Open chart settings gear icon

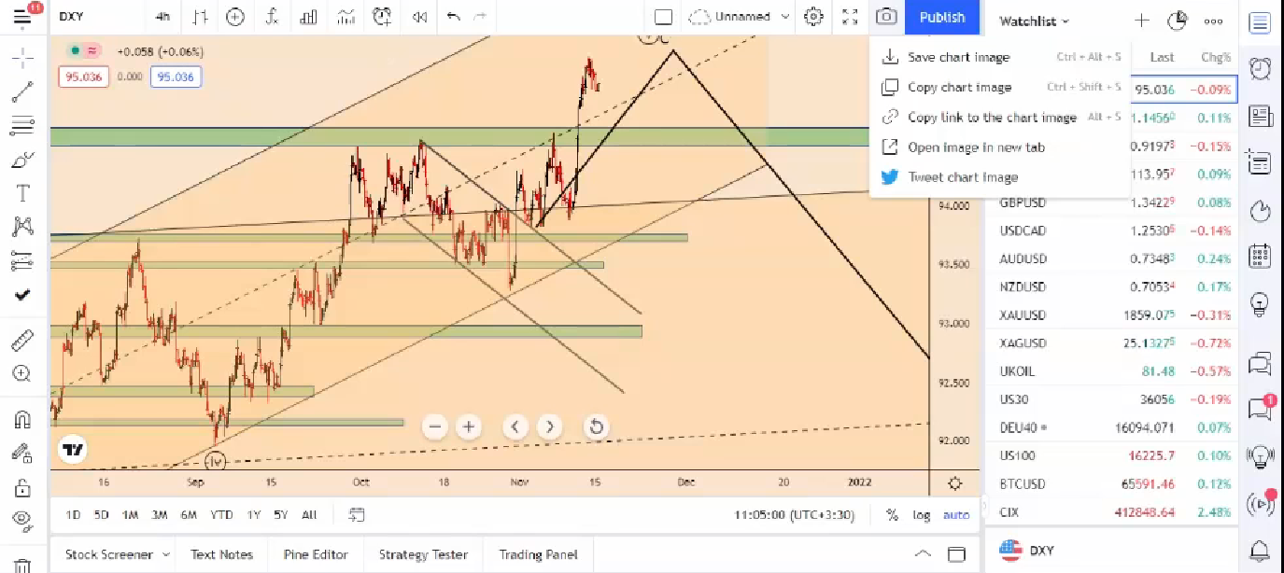click(814, 17)
